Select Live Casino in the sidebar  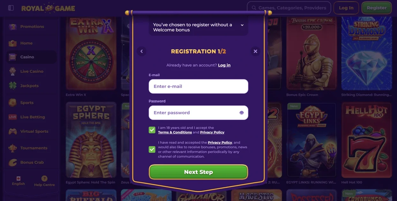pos(32,71)
